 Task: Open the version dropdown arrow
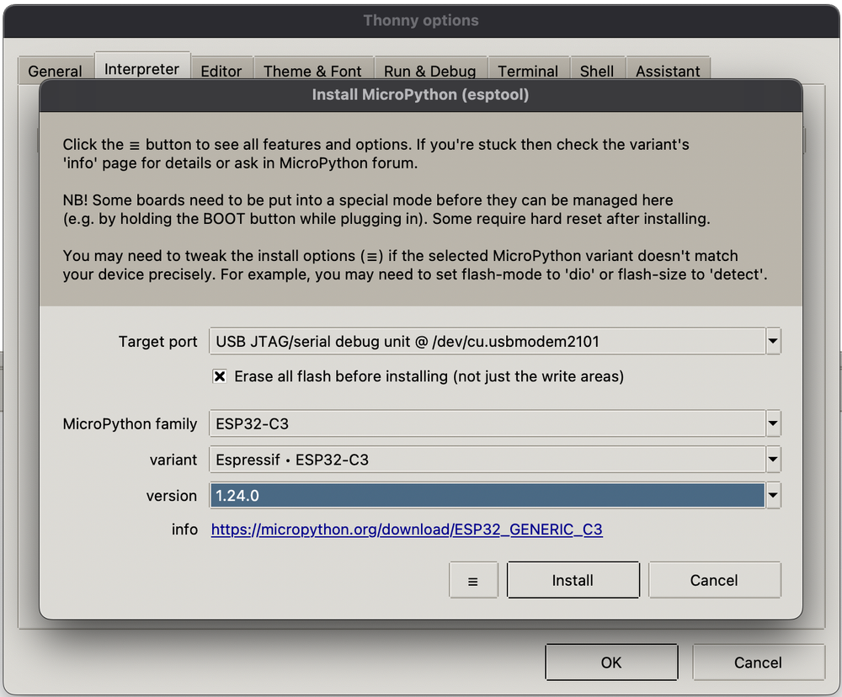point(773,496)
